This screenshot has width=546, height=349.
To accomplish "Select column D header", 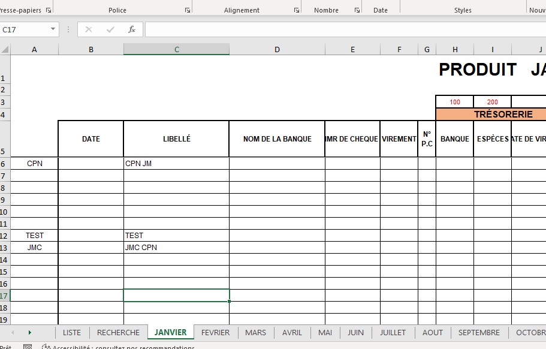I will (277, 50).
